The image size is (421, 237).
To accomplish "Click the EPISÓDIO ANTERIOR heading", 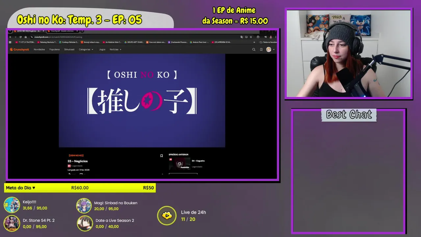I will point(179,154).
